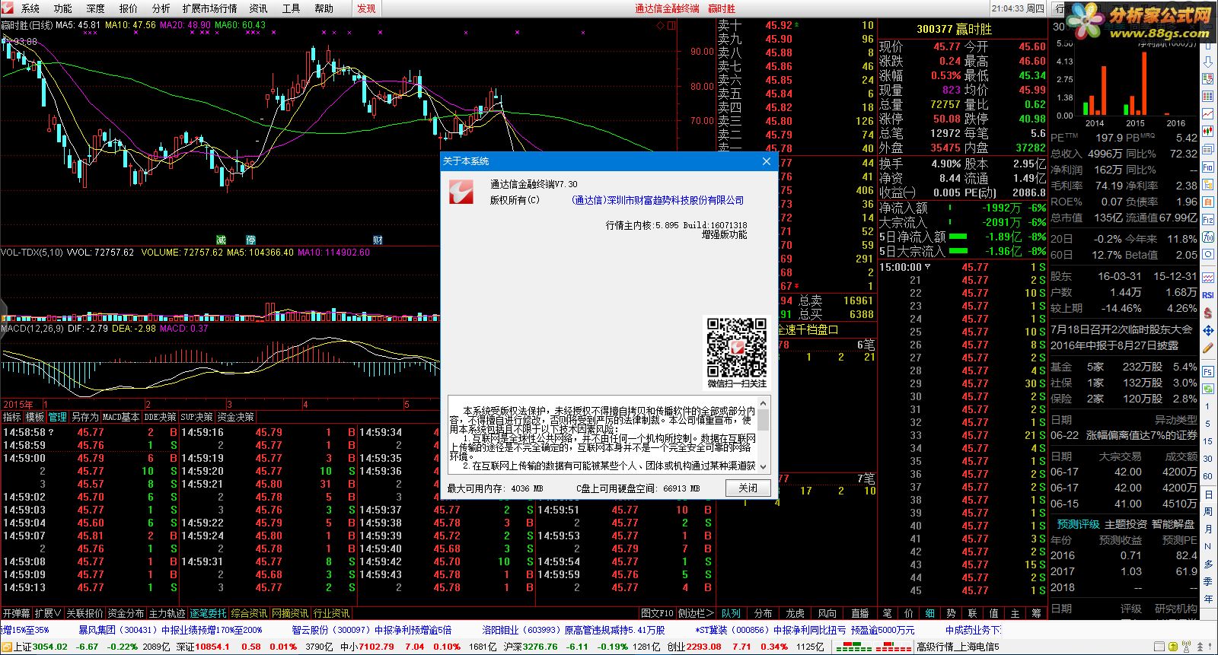Click the red app logo in the dialog
The image size is (1218, 655).
click(x=461, y=192)
